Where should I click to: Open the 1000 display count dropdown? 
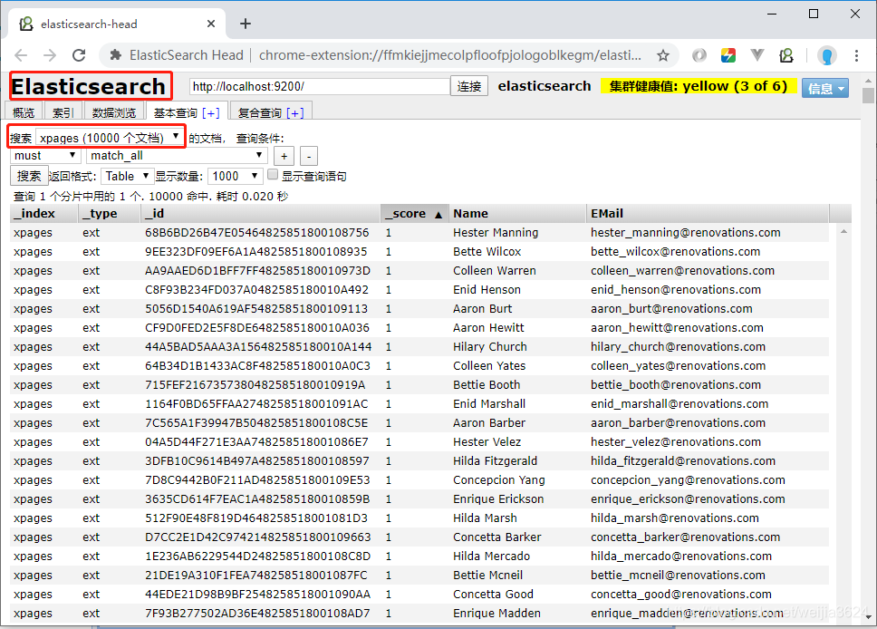tap(235, 176)
